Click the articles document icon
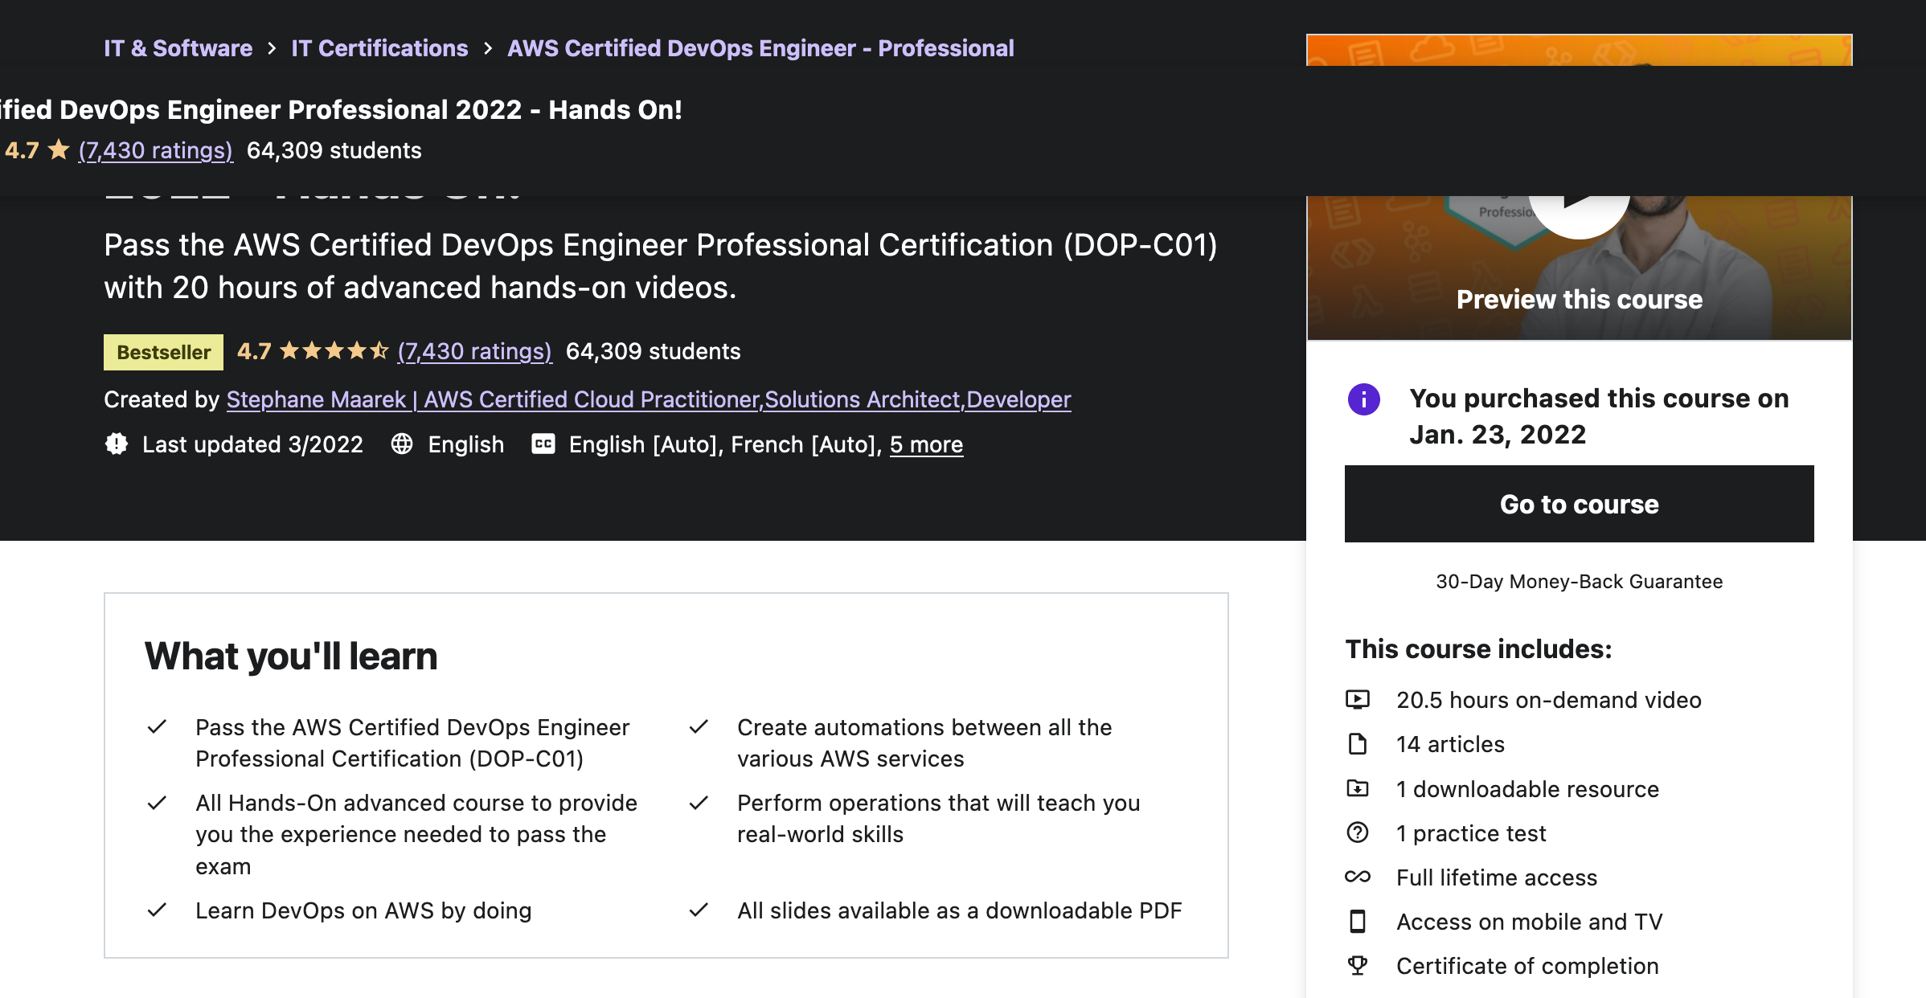1926x998 pixels. [1358, 744]
